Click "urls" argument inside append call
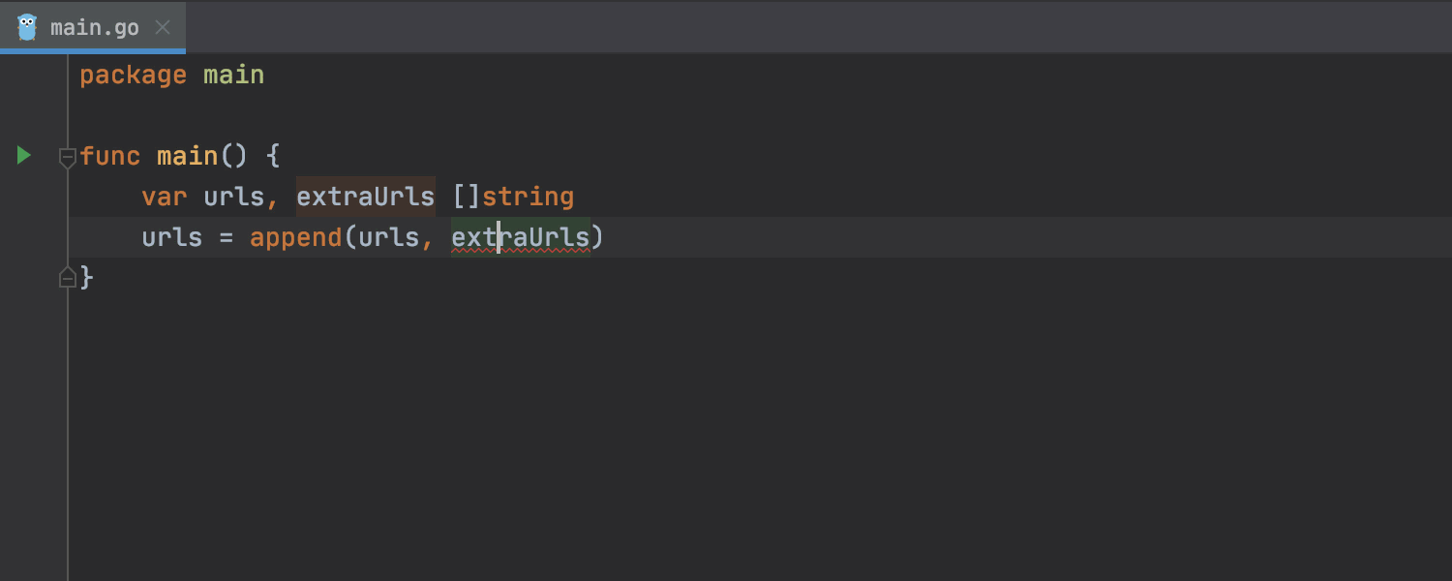This screenshot has width=1452, height=581. [388, 237]
